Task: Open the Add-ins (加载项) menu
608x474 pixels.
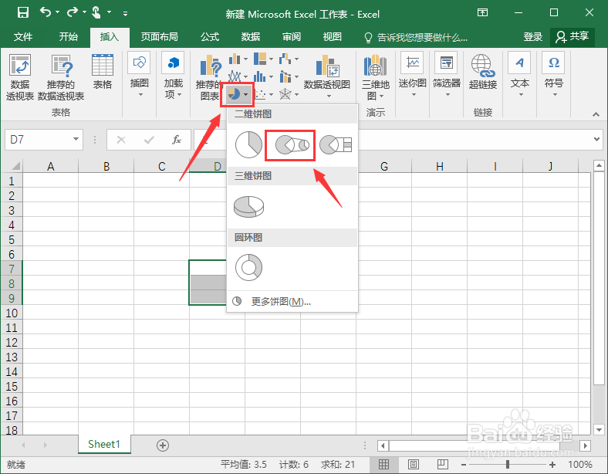Action: pyautogui.click(x=173, y=76)
